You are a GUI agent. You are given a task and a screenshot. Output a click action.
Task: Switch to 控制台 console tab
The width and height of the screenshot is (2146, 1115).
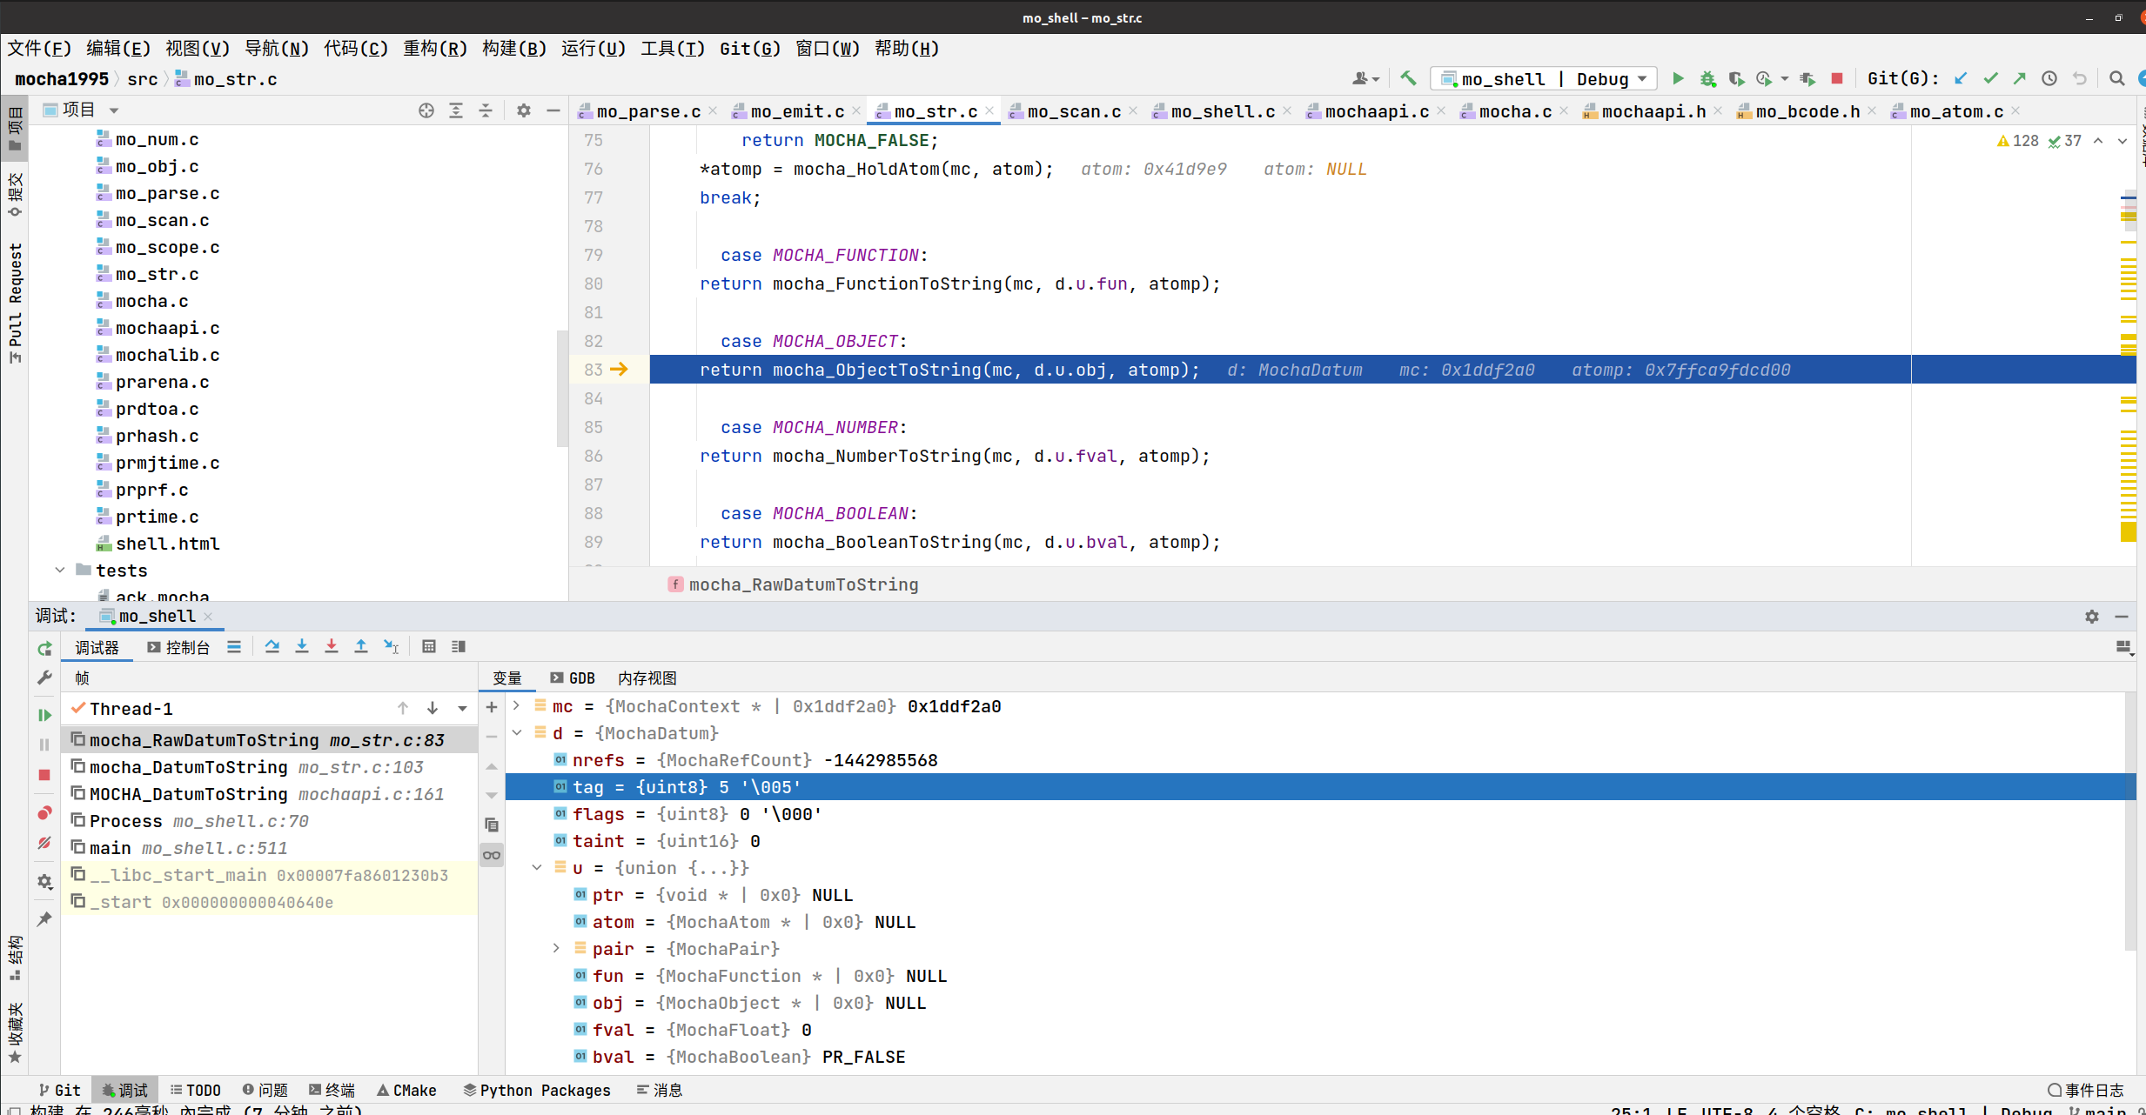click(x=179, y=647)
